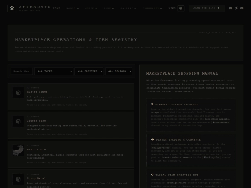The height and width of the screenshot is (188, 251).
Task: Select the Copper Wire item title
Action: [36, 121]
